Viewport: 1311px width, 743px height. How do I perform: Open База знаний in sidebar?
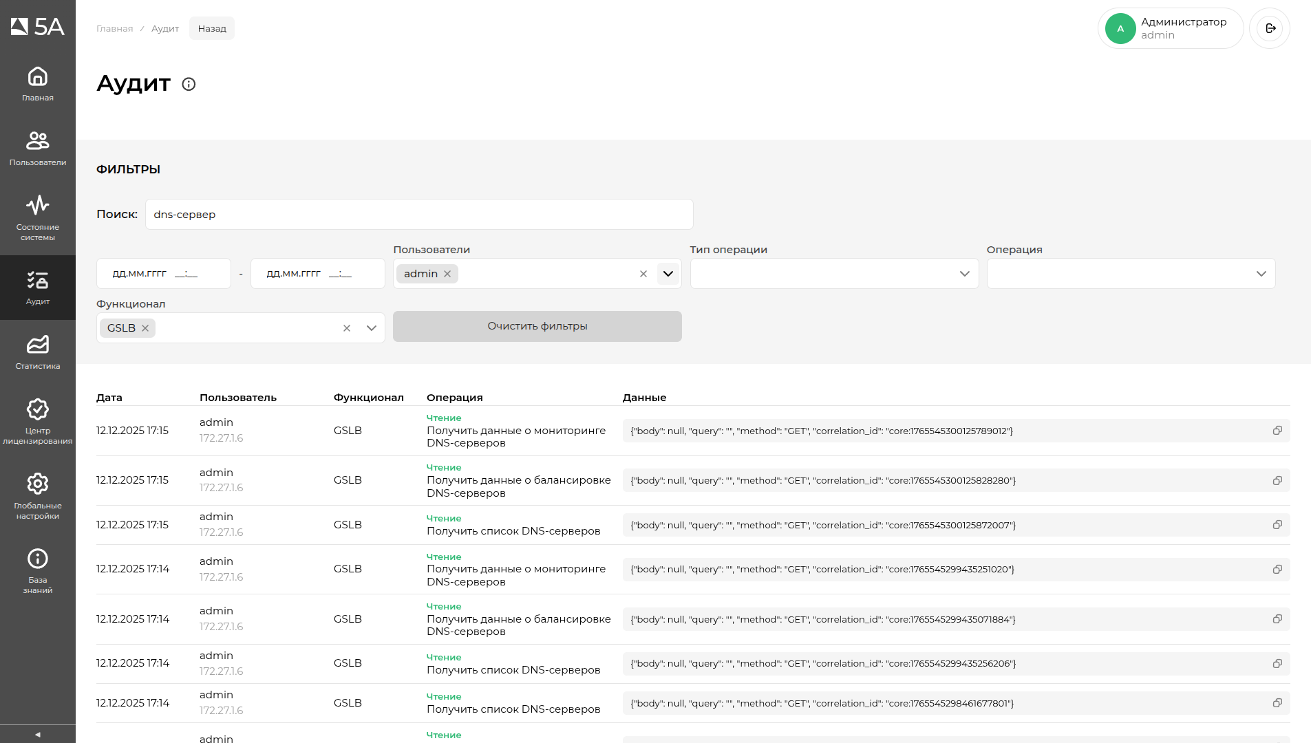click(x=37, y=570)
